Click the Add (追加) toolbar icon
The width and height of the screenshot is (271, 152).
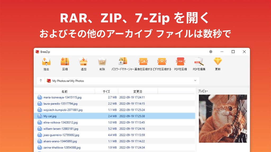83,62
